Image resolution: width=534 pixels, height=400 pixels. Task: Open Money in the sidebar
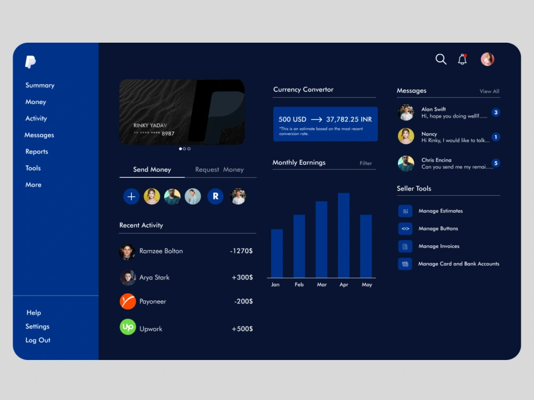(x=36, y=102)
